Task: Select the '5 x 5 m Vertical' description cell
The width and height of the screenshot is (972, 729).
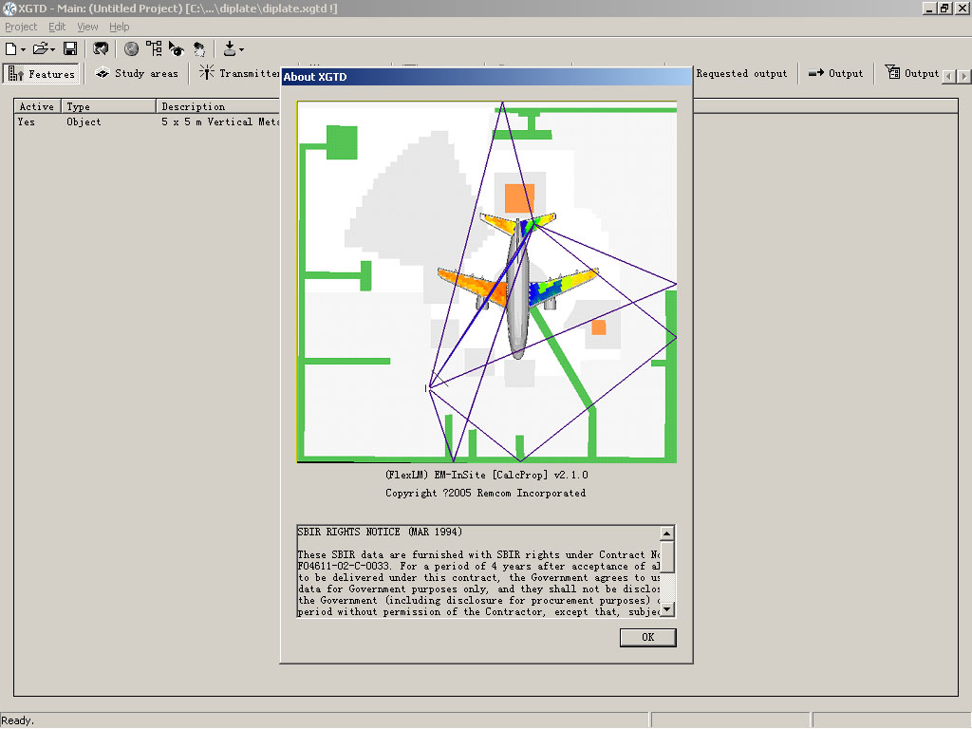Action: pyautogui.click(x=220, y=122)
